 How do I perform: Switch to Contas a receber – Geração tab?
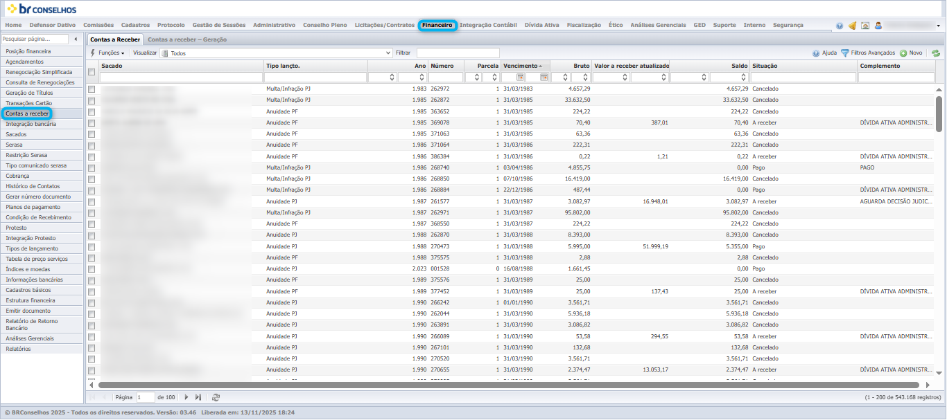187,39
